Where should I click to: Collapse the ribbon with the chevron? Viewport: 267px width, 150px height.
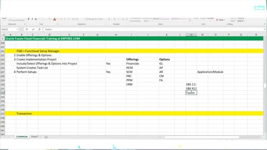(x=264, y=24)
